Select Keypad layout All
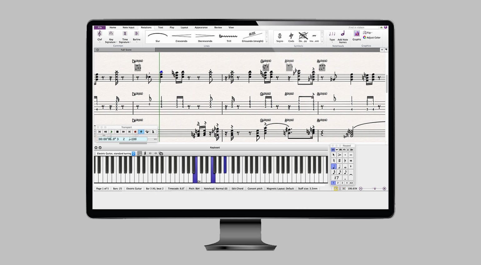Screen dimensions: 481x265 coord(351,183)
